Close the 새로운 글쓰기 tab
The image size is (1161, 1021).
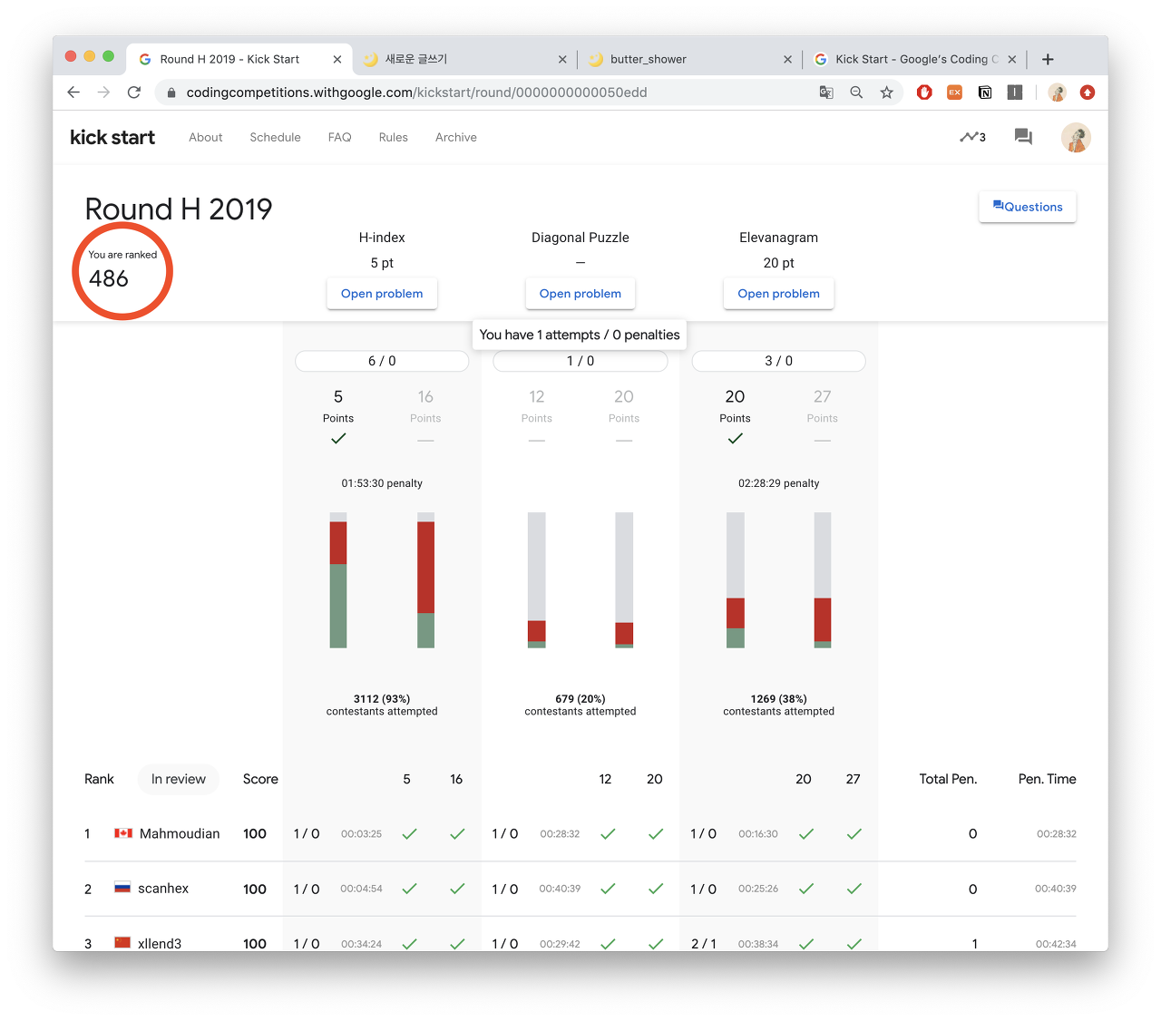click(562, 59)
